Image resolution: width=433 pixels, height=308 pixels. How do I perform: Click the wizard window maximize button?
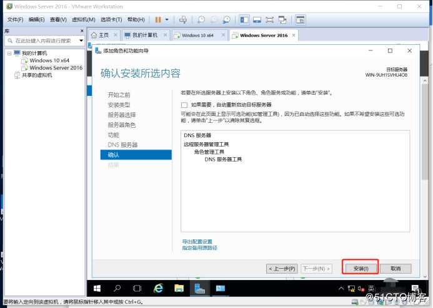click(390, 51)
